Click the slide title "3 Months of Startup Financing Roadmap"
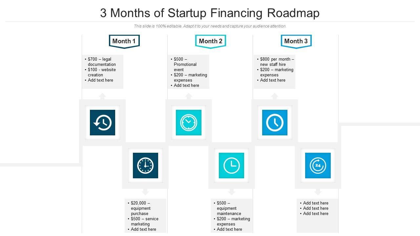This screenshot has width=420, height=236. [x=210, y=13]
